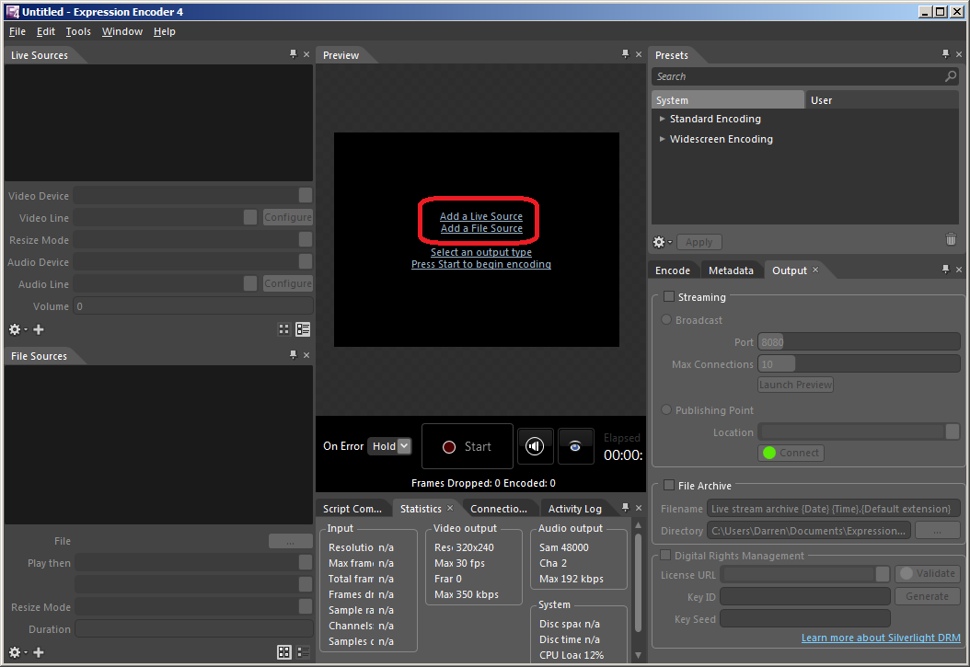Switch Live Sources to thumbnail grid view
This screenshot has height=667, width=970.
pos(284,329)
